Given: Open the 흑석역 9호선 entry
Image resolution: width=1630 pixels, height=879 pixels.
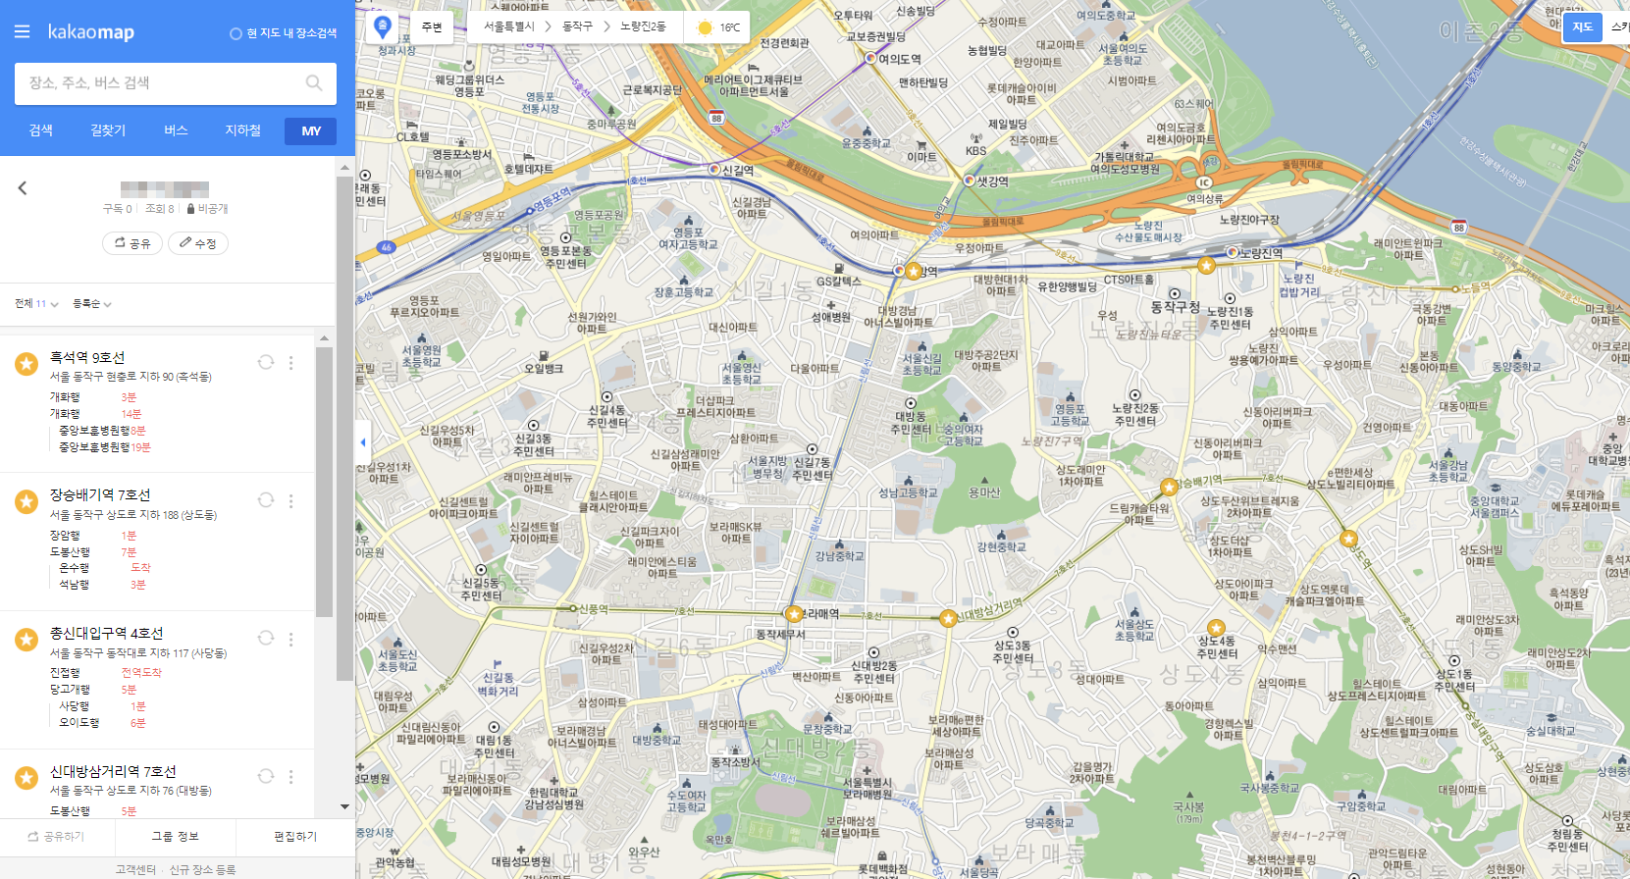Looking at the screenshot, I should coord(87,357).
